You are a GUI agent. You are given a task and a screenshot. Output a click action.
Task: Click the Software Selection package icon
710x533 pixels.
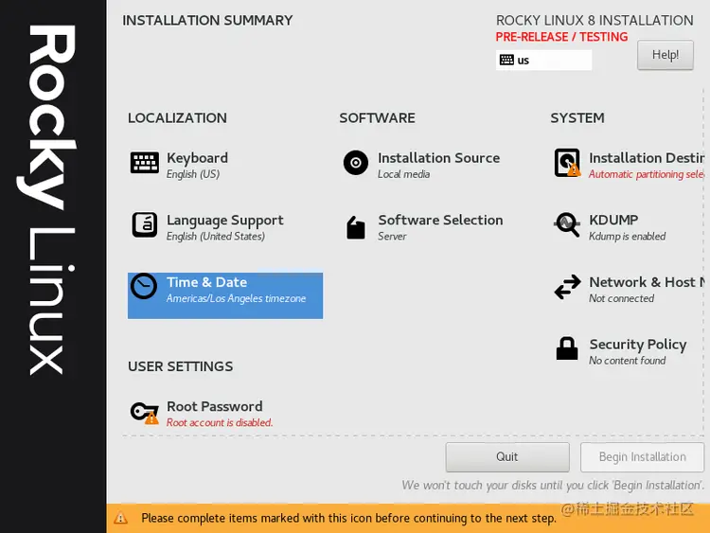(x=356, y=227)
